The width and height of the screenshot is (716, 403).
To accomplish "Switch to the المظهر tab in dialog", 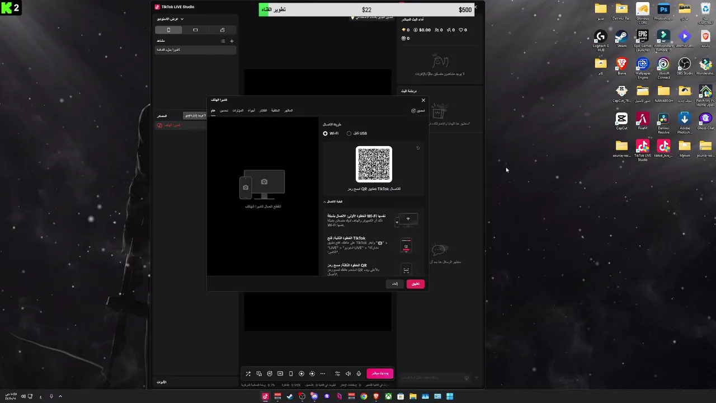I will pyautogui.click(x=289, y=110).
